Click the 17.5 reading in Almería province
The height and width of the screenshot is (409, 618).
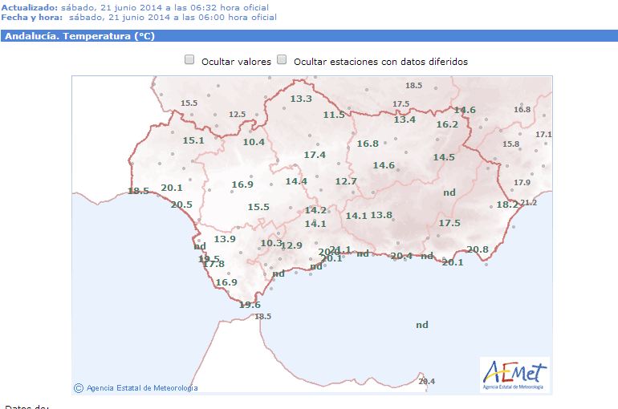coord(449,223)
